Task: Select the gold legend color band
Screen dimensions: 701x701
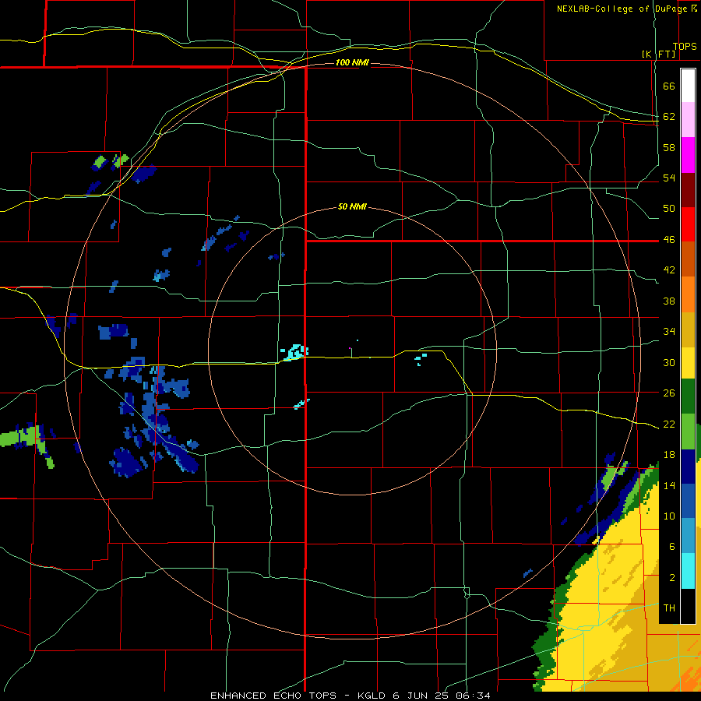Action: click(x=688, y=330)
